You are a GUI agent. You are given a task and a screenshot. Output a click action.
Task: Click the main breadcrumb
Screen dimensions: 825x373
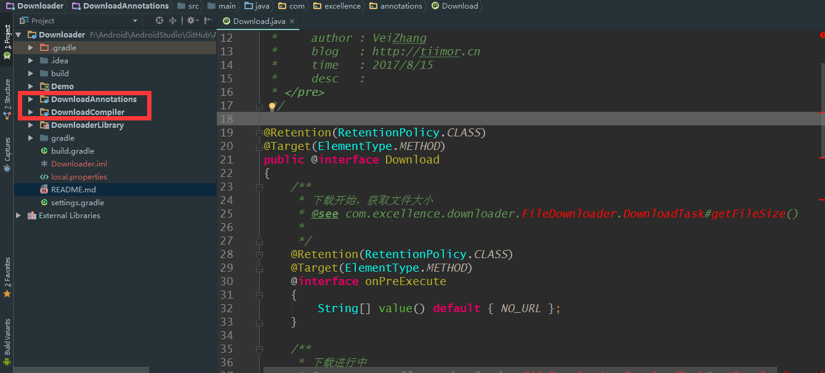222,6
